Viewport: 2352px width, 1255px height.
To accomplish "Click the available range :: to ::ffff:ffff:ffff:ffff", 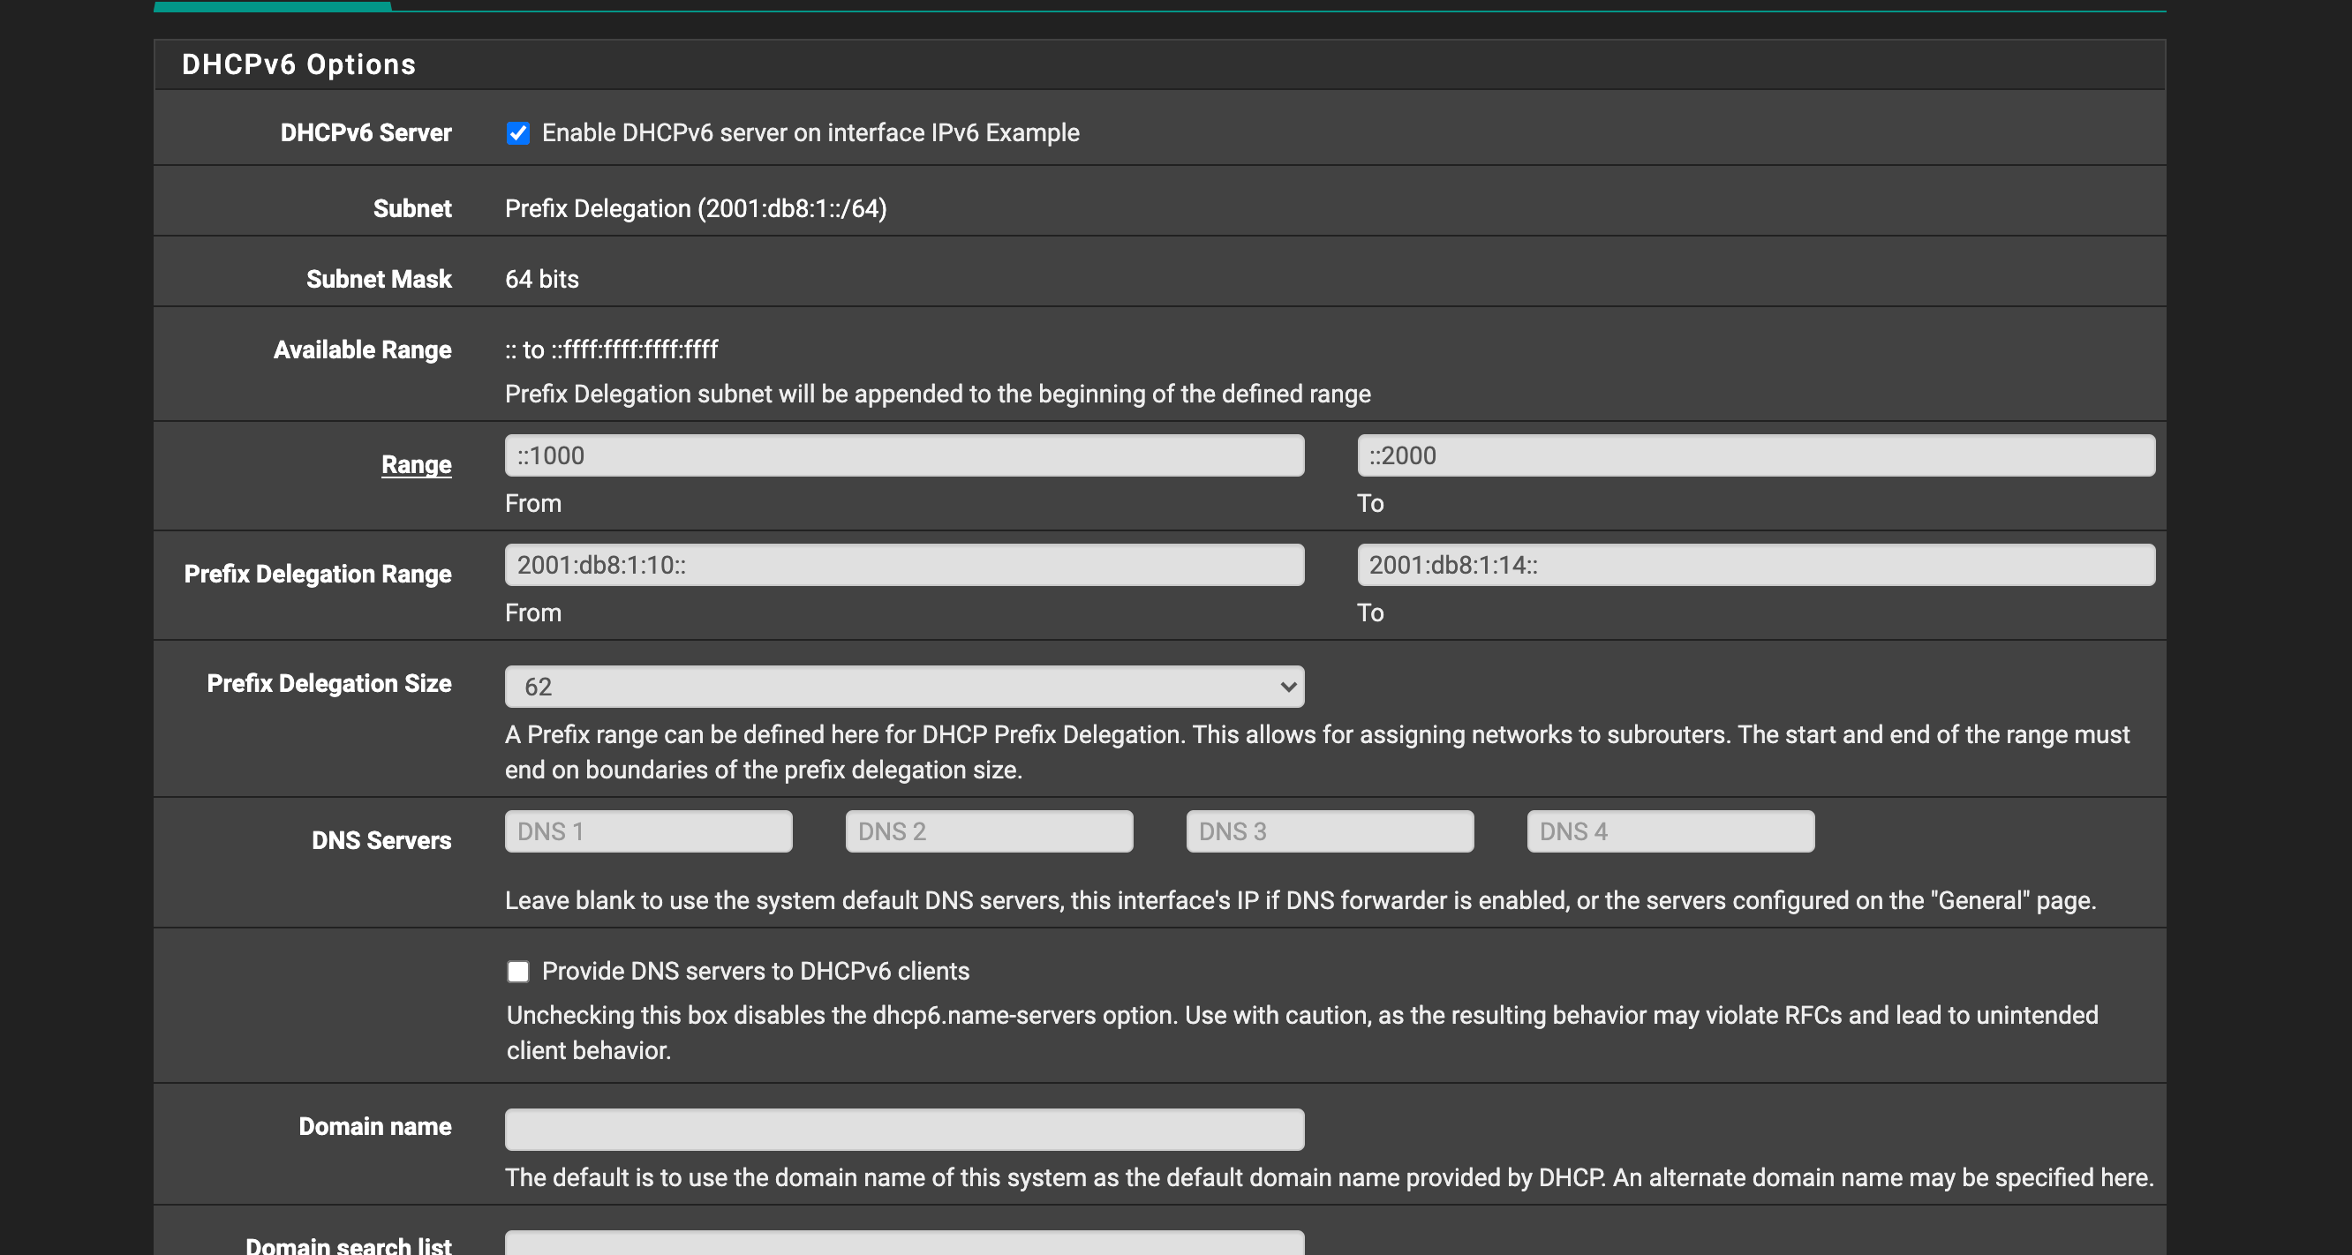I will pyautogui.click(x=612, y=349).
